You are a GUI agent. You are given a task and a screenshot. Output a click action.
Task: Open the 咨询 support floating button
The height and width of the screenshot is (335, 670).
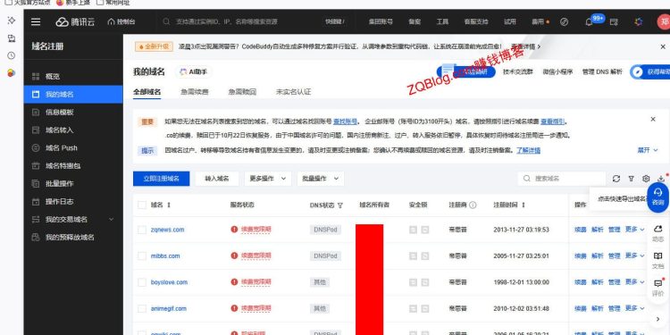tap(658, 197)
